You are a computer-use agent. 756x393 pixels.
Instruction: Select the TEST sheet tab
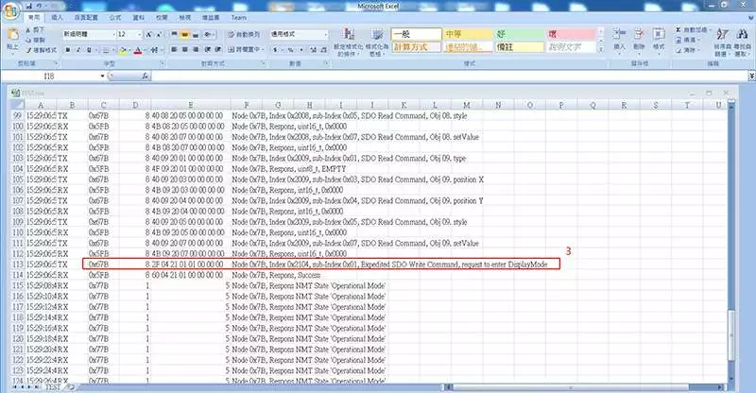pyautogui.click(x=52, y=387)
